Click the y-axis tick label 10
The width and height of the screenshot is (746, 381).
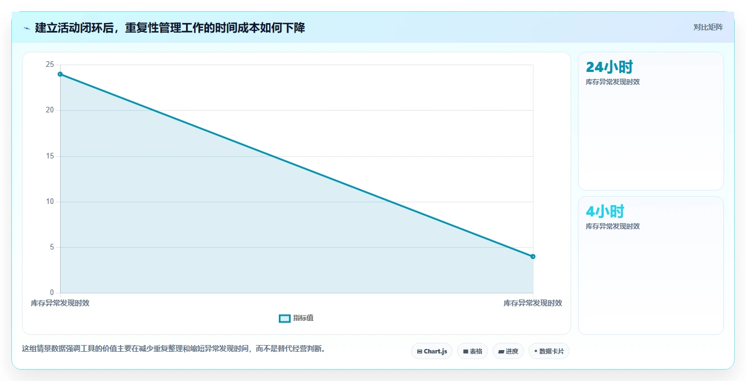coord(50,202)
